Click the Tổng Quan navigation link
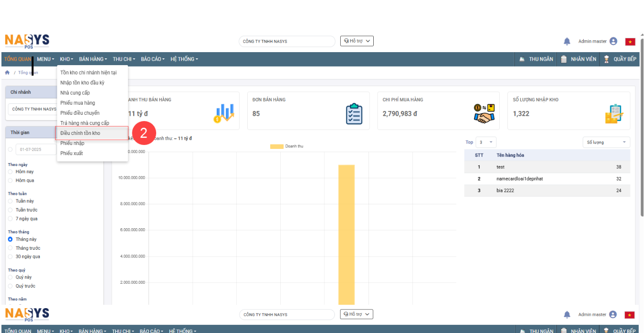644x333 pixels. [18, 59]
